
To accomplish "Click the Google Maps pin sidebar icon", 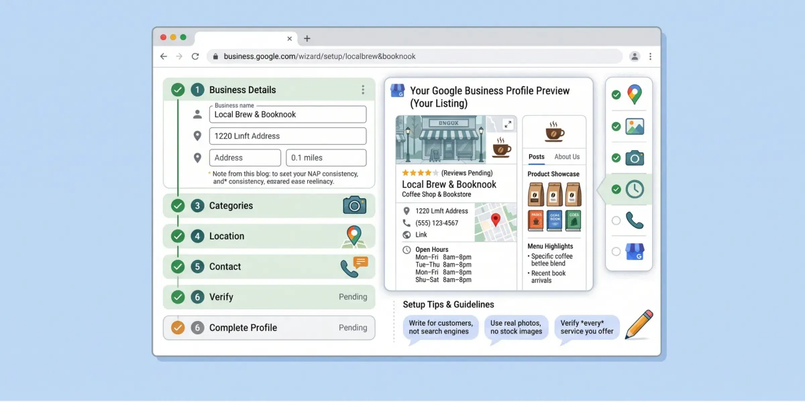I will tap(635, 95).
